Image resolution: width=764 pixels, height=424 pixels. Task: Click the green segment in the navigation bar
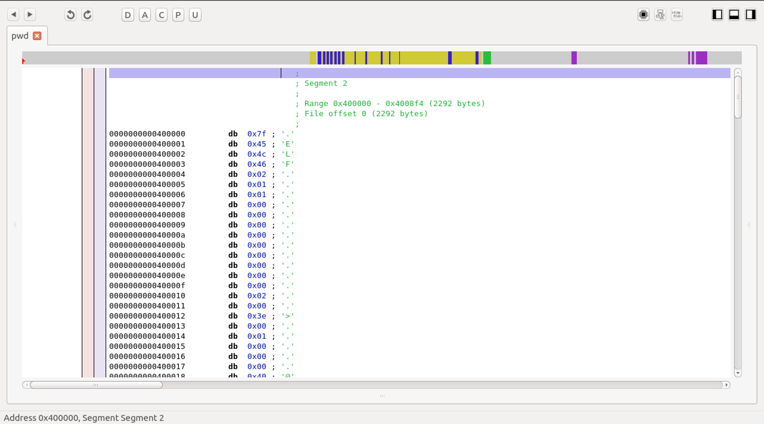coord(487,58)
